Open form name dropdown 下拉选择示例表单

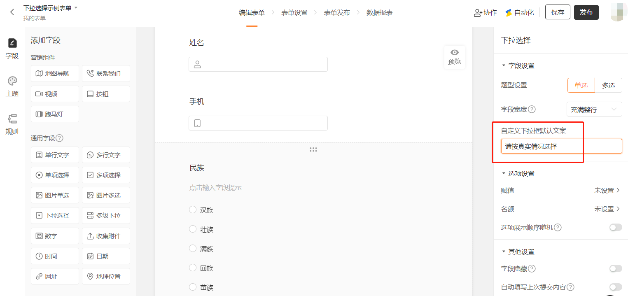click(x=50, y=8)
